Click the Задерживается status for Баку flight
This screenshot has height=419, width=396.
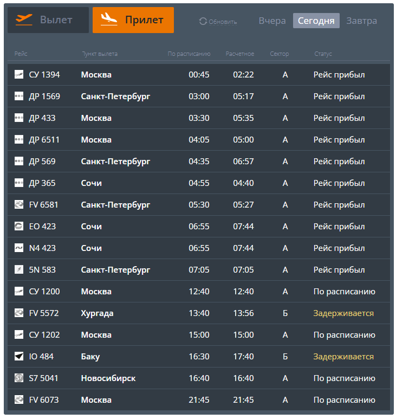click(x=343, y=357)
